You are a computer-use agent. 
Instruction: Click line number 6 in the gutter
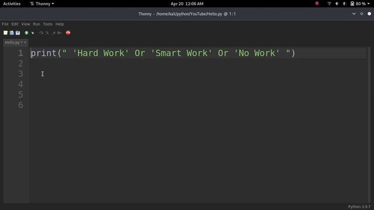21,105
